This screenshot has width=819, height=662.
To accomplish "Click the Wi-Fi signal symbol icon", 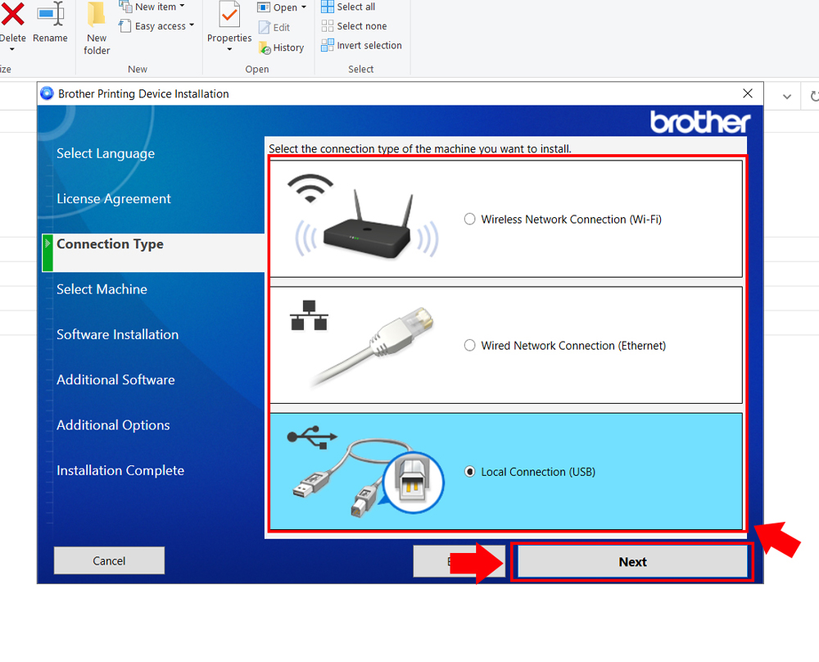I will [310, 188].
